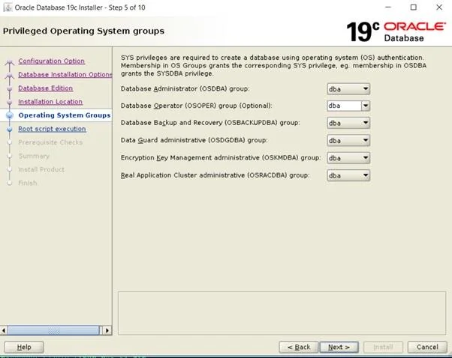
Task: Click the right scroll arrow in sidebar
Action: point(107,330)
